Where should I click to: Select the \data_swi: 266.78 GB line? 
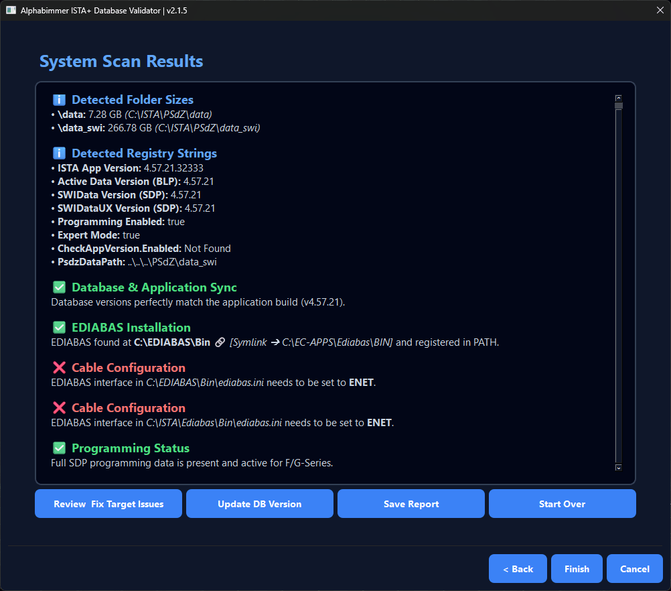pos(156,128)
